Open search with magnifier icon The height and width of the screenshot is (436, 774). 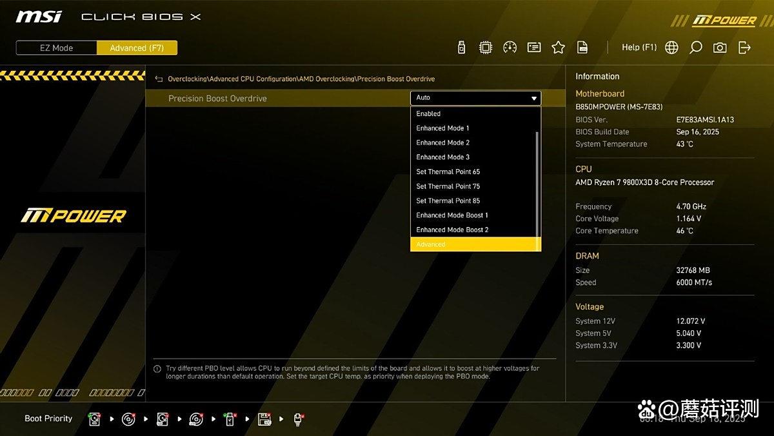[x=696, y=48]
